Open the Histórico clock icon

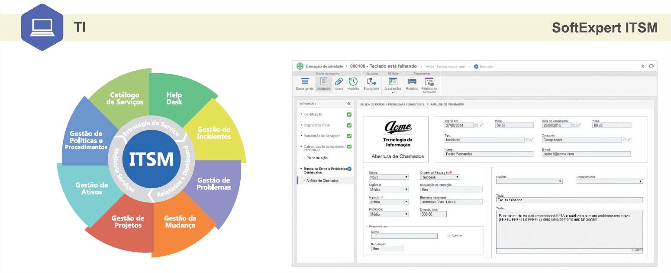[x=353, y=84]
